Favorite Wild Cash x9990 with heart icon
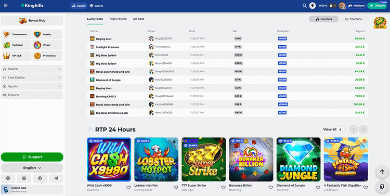The width and height of the screenshot is (390, 196). pos(128,188)
